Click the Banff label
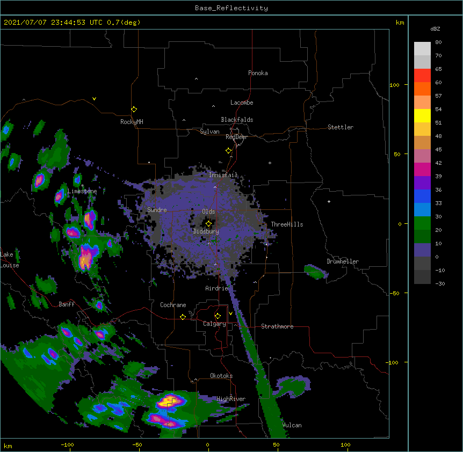Image resolution: width=463 pixels, height=452 pixels. coord(67,304)
